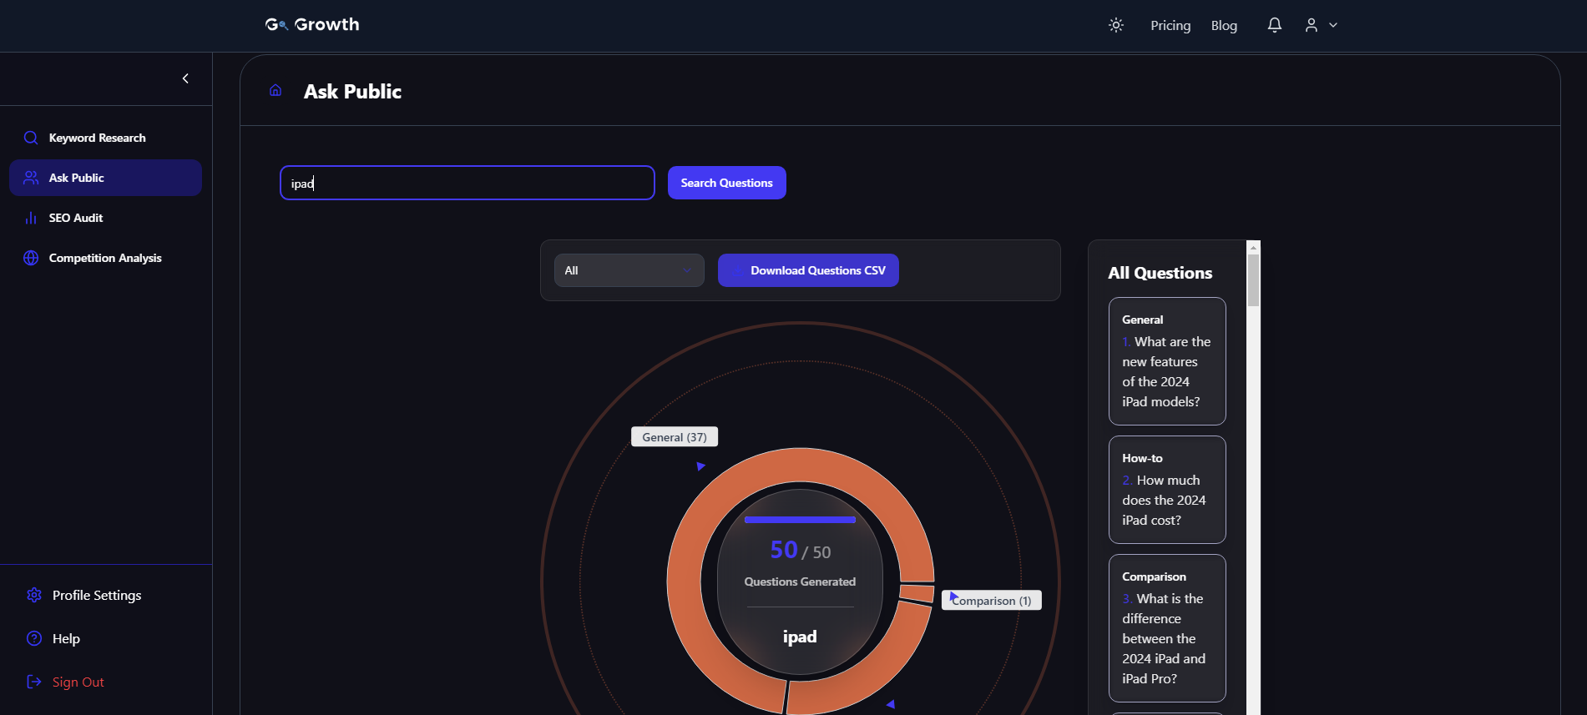Screen dimensions: 1587x715
Task: Click the Profile Settings gear icon
Action: 34,595
